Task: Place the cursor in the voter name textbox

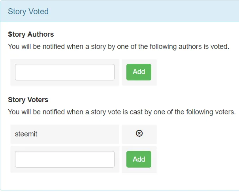Action: (65, 159)
